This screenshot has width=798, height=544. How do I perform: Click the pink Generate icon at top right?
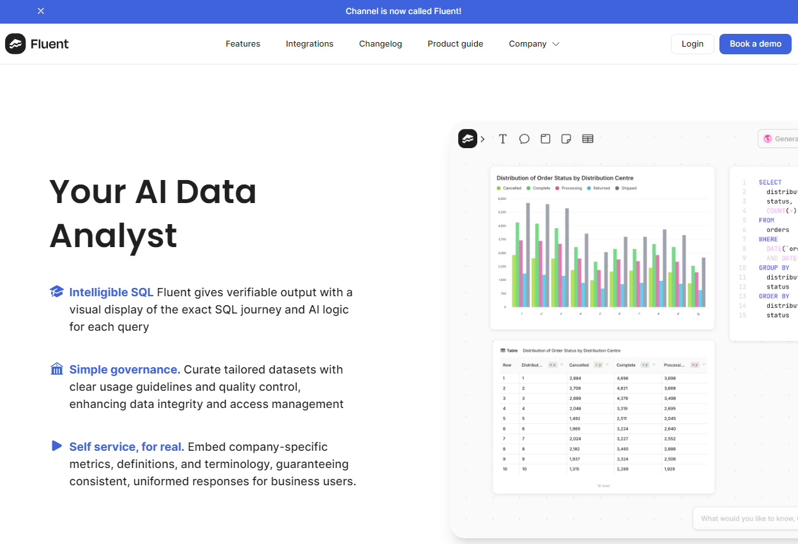pos(767,139)
